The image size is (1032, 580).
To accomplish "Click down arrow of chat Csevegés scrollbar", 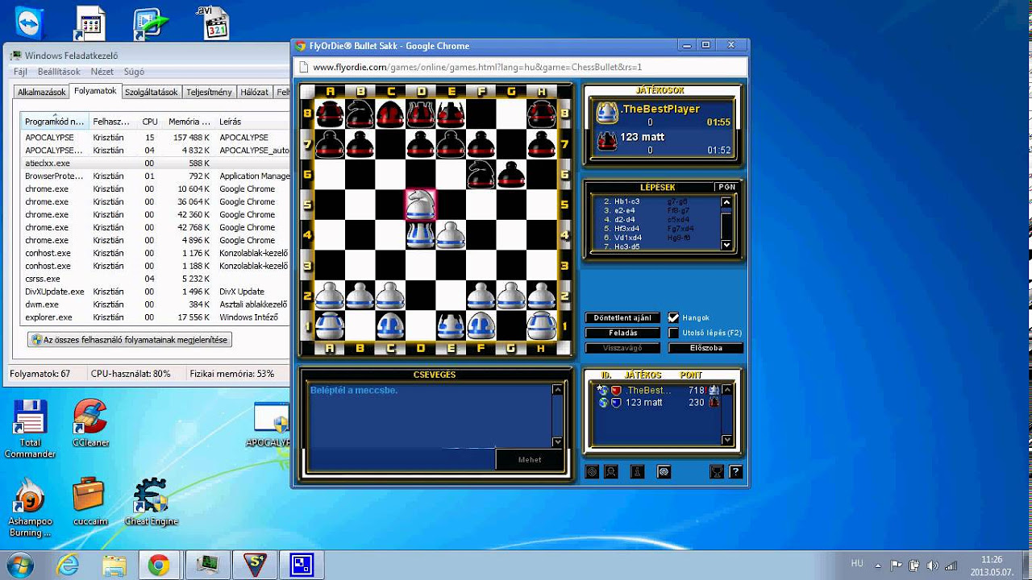I will pos(557,441).
